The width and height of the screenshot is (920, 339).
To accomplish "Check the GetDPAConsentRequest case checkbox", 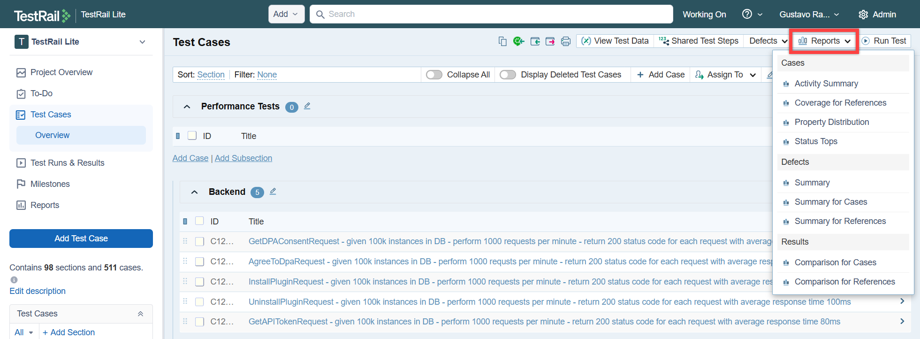I will click(200, 241).
